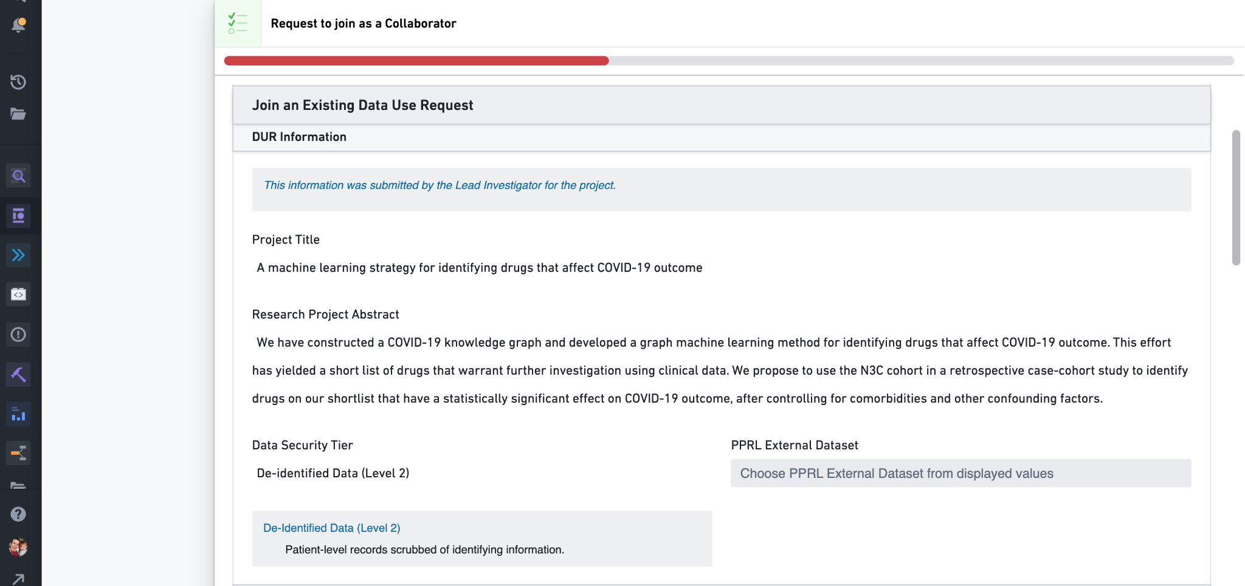Open the notifications bell icon
Viewport: 1245px width, 586px height.
(x=19, y=25)
